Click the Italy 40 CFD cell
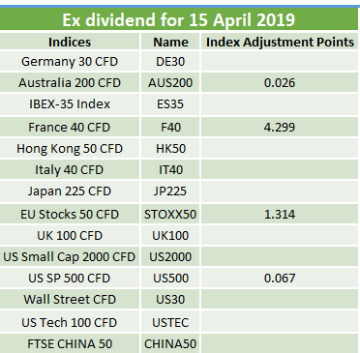Screen dimensions: 360x353 coord(70,170)
